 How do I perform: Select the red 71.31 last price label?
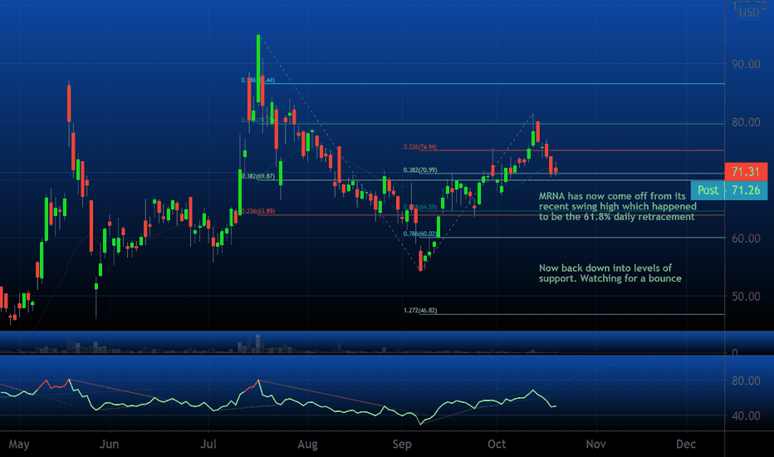(746, 171)
